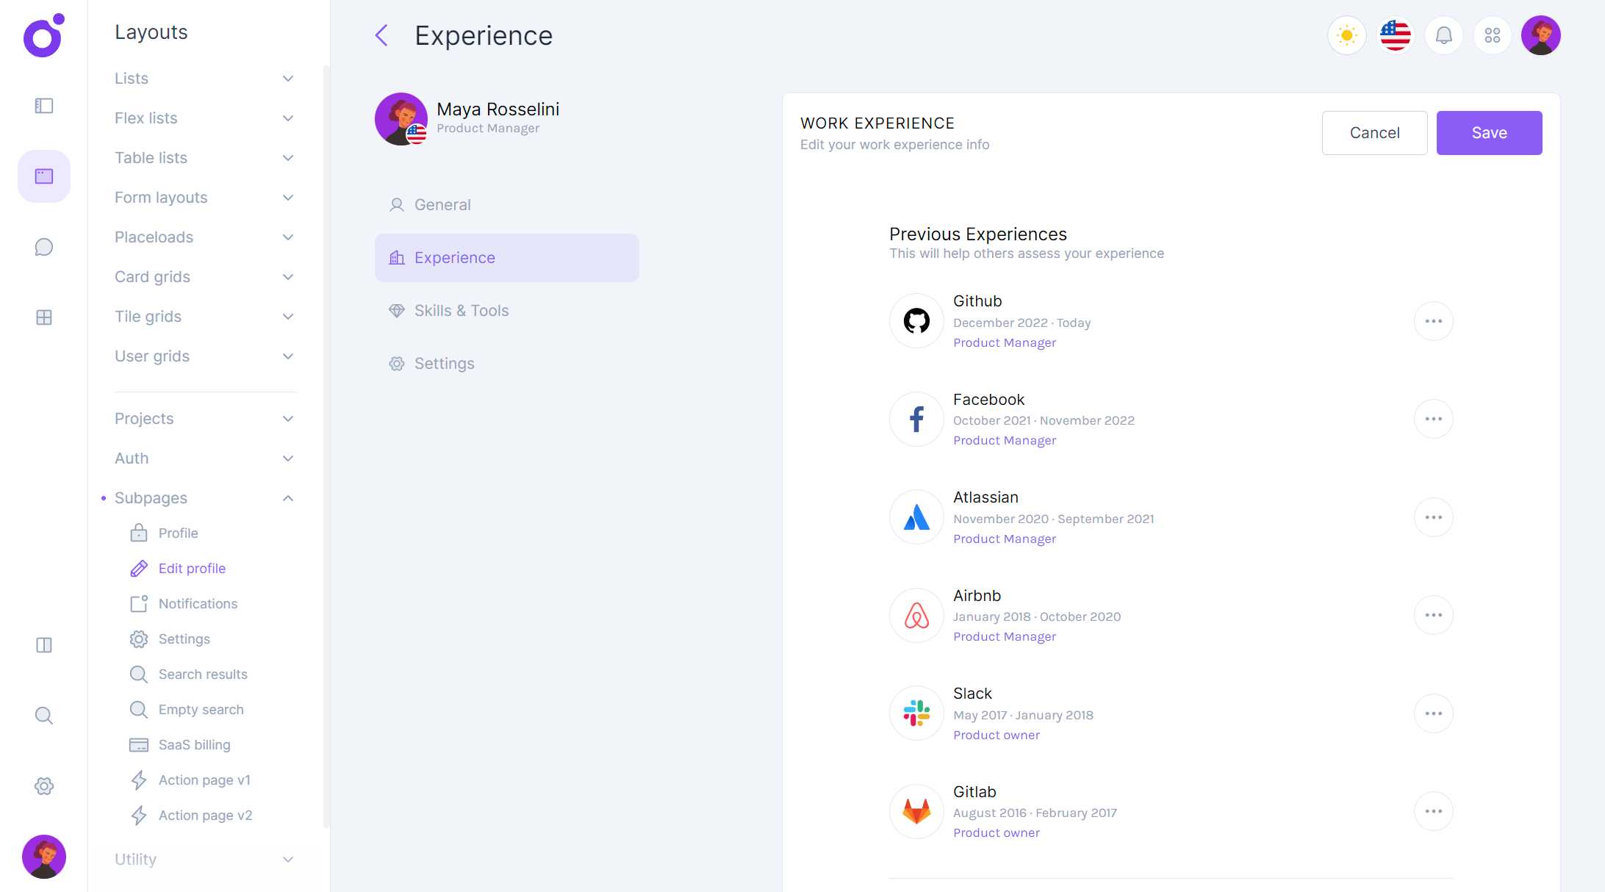Switch to the Skills & Tools tab
The height and width of the screenshot is (892, 1605).
tap(461, 311)
